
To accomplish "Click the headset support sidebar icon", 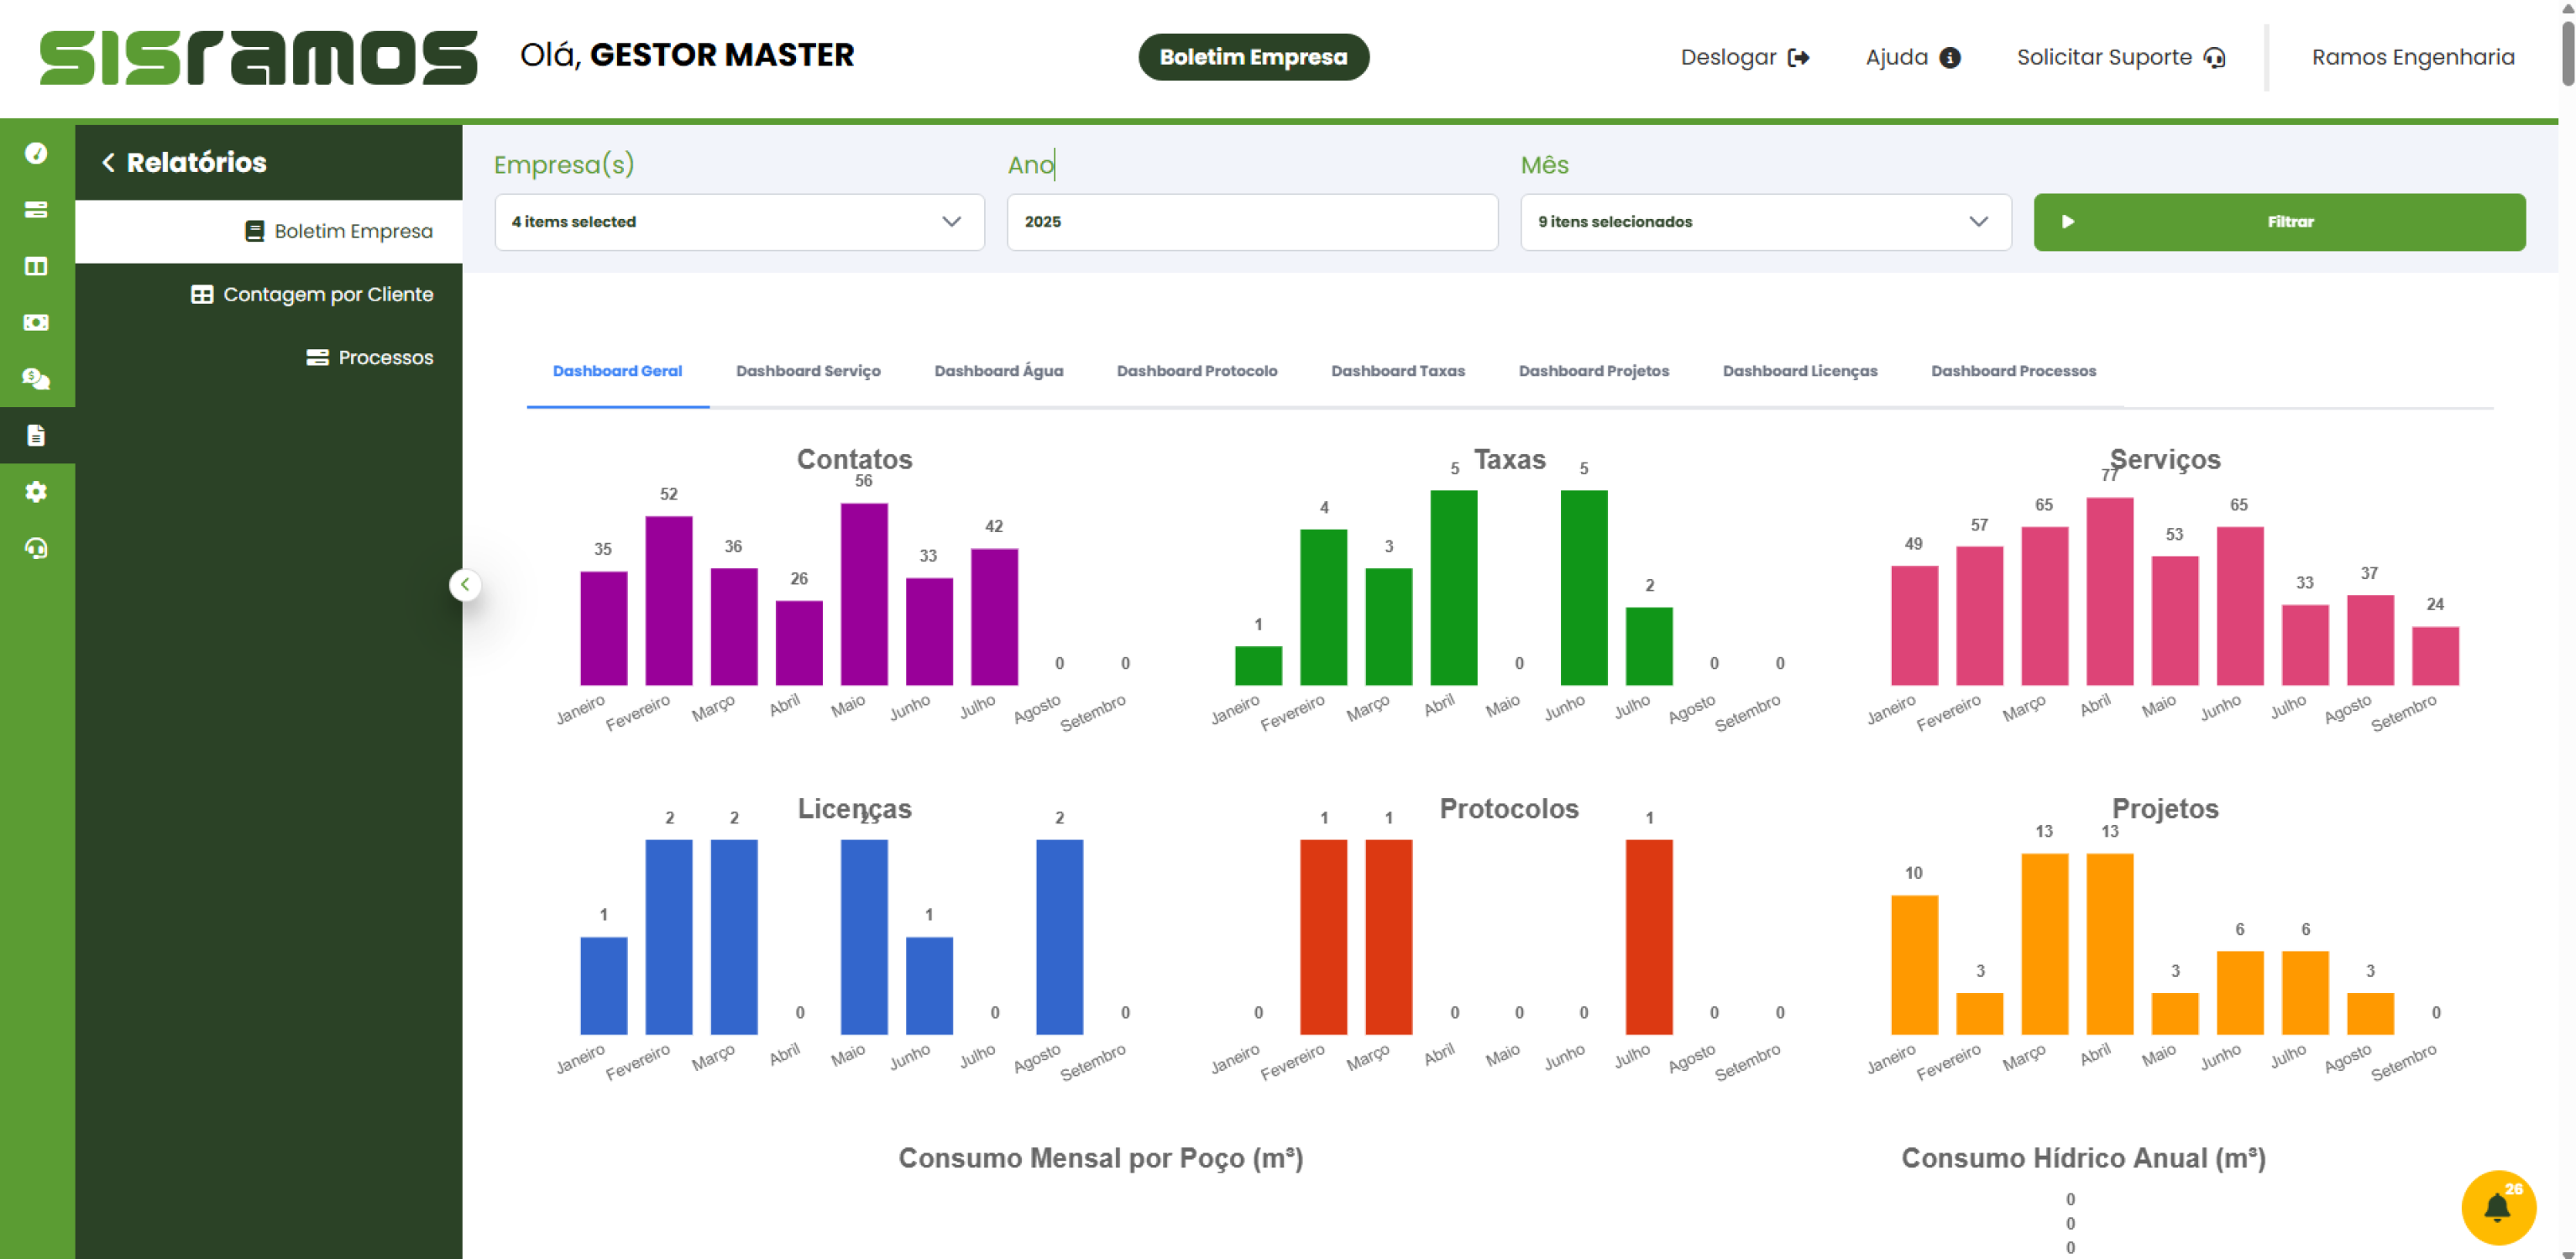I will [36, 548].
